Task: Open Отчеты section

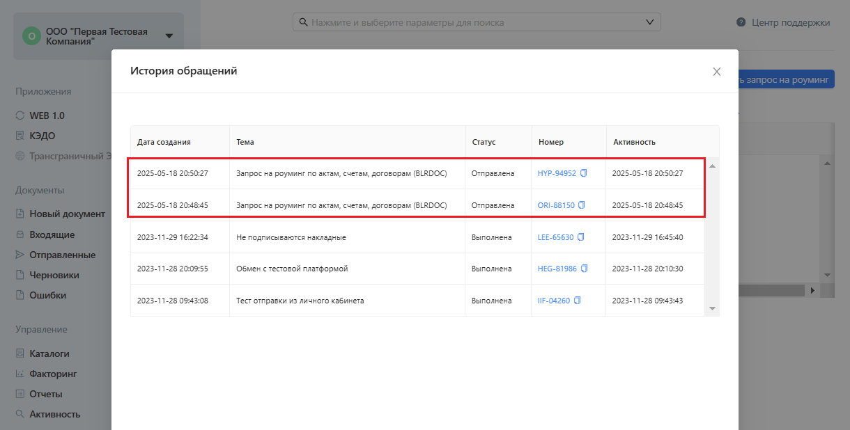Action: 45,394
